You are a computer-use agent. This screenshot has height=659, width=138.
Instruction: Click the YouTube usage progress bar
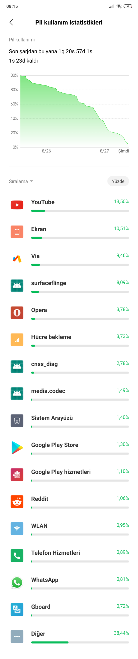coord(80,211)
